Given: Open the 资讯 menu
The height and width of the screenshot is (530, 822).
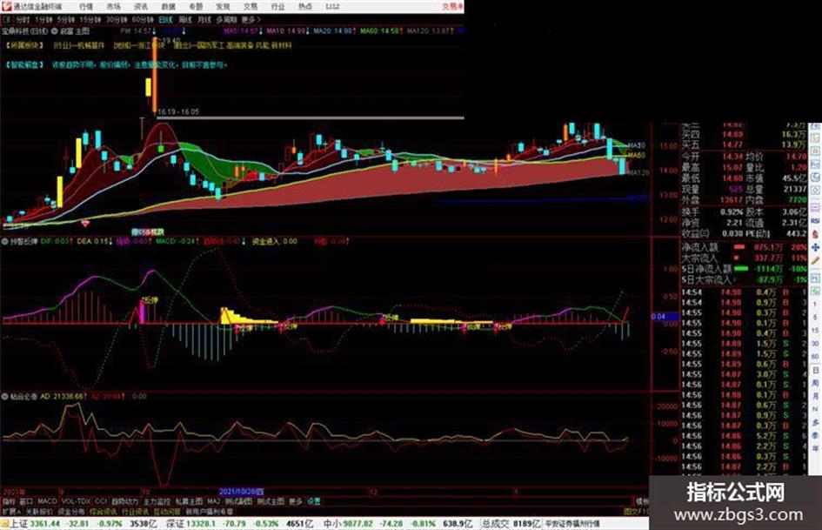Looking at the screenshot, I should (141, 7).
